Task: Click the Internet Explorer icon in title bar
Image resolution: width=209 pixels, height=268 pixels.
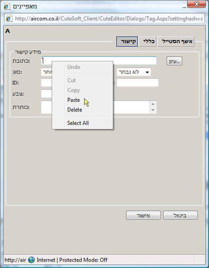Action: tap(7, 7)
